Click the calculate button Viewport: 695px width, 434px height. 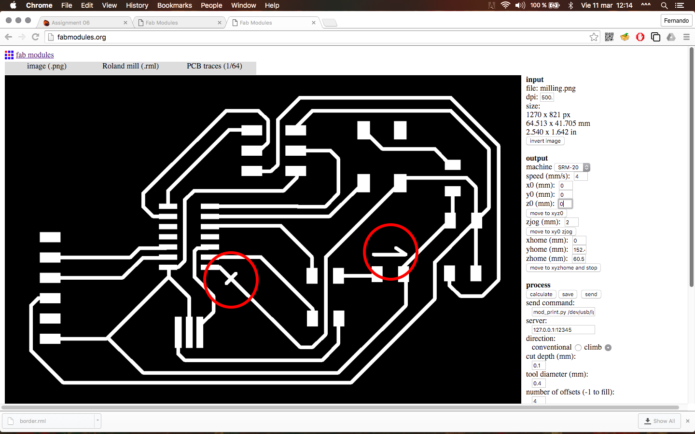click(x=541, y=294)
